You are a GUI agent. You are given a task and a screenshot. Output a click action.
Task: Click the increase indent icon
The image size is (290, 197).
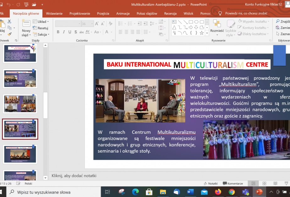click(x=146, y=23)
